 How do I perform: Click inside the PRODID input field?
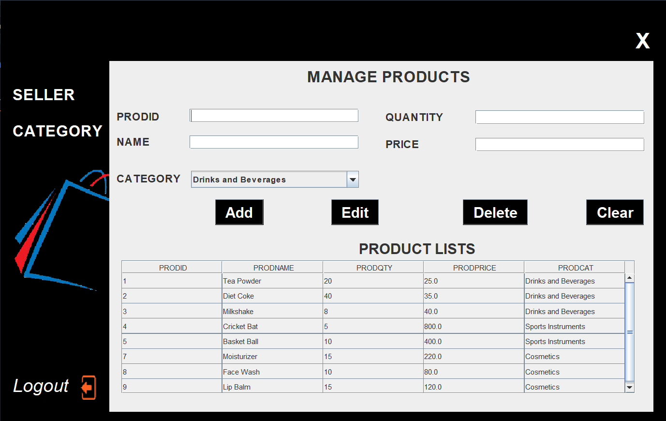coord(274,115)
